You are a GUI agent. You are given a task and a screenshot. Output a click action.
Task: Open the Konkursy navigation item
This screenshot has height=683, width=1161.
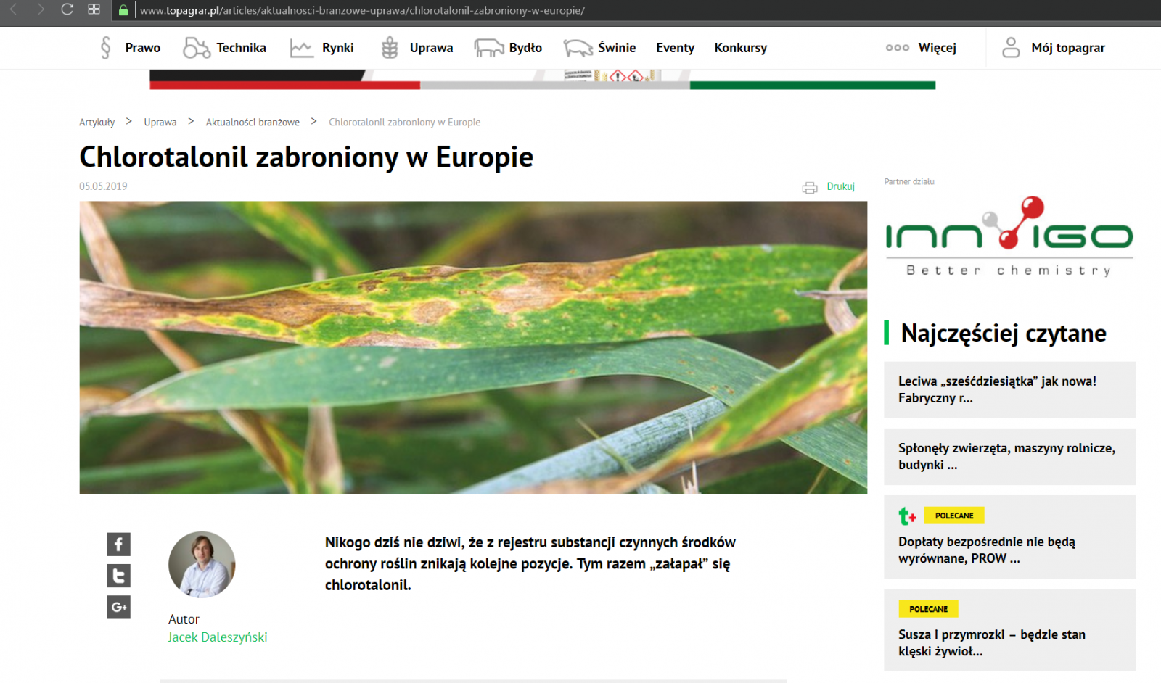tap(740, 48)
